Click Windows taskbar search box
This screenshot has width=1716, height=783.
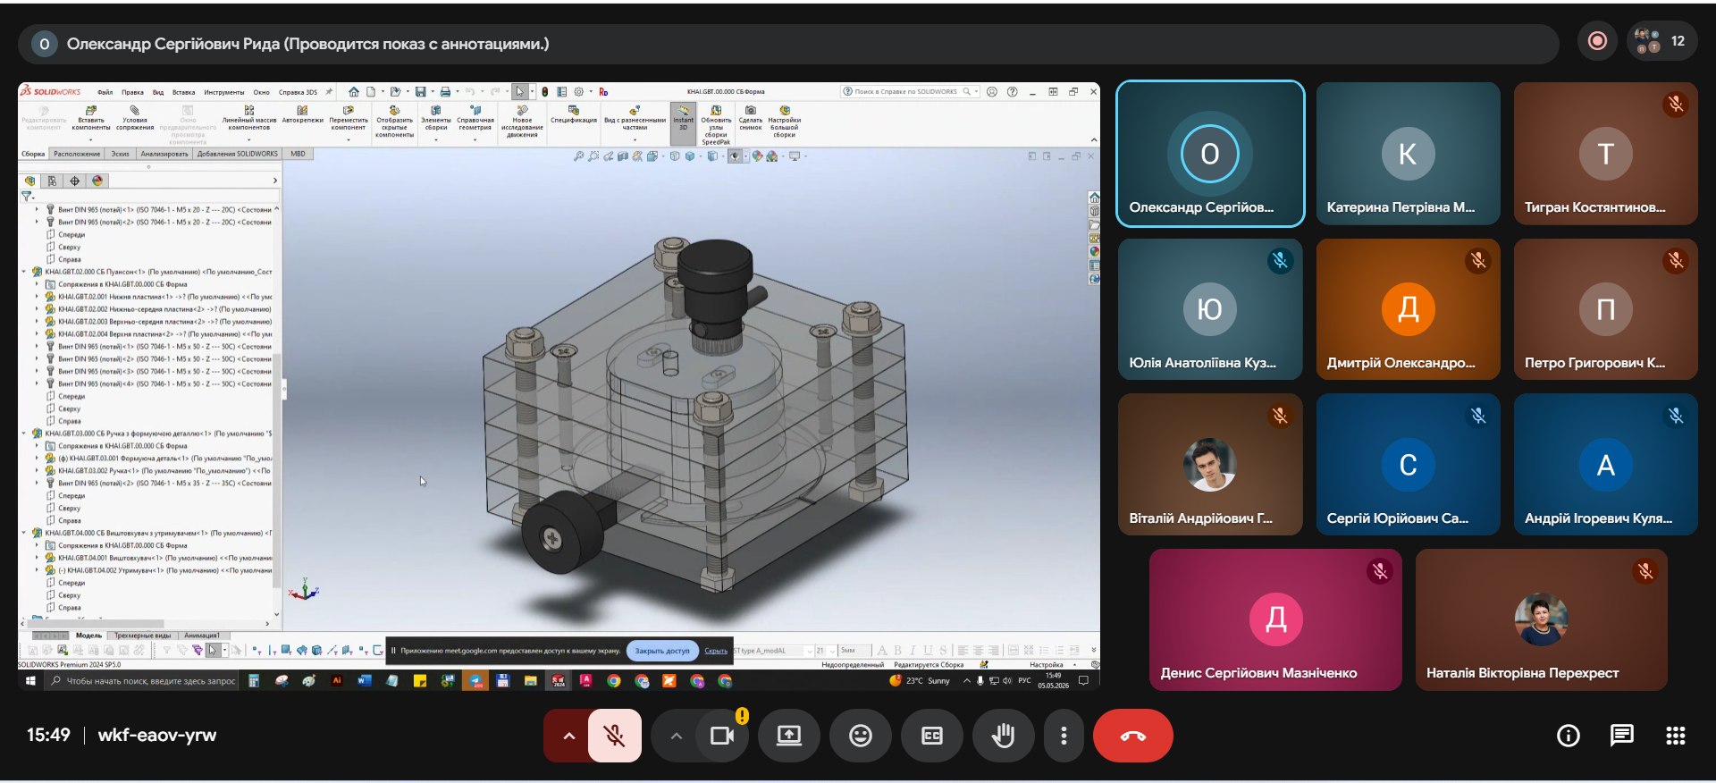coord(142,681)
